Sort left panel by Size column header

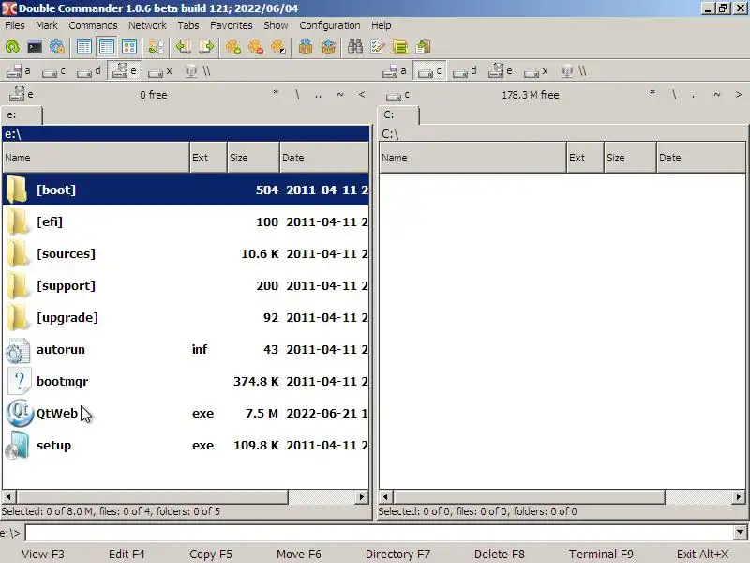[253, 158]
